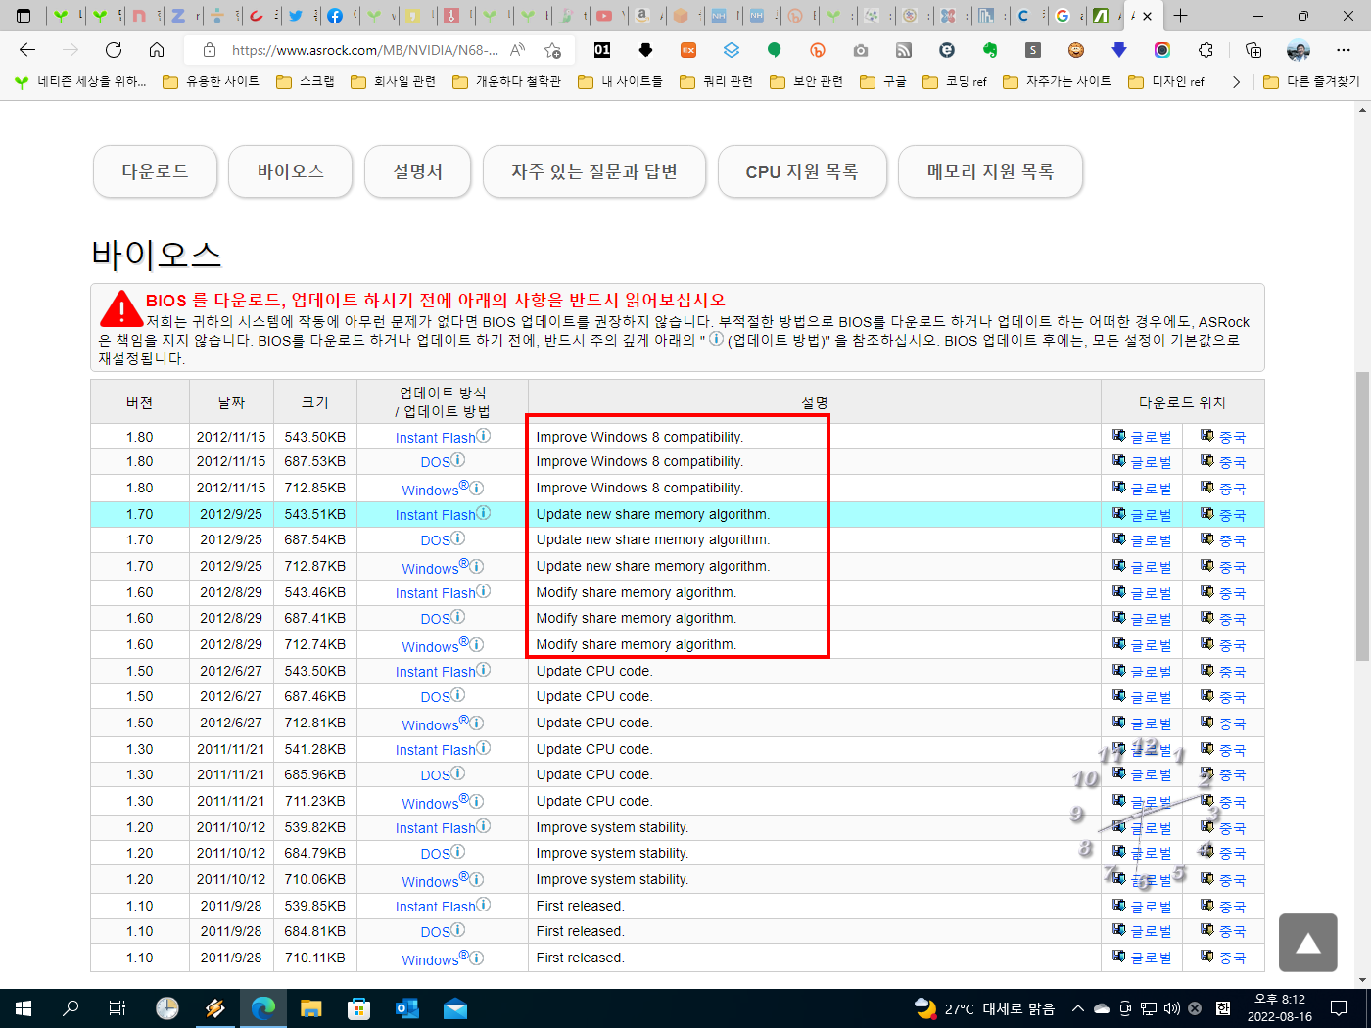This screenshot has width=1371, height=1028.
Task: Focus the ASRock URL address bar
Action: [x=364, y=50]
